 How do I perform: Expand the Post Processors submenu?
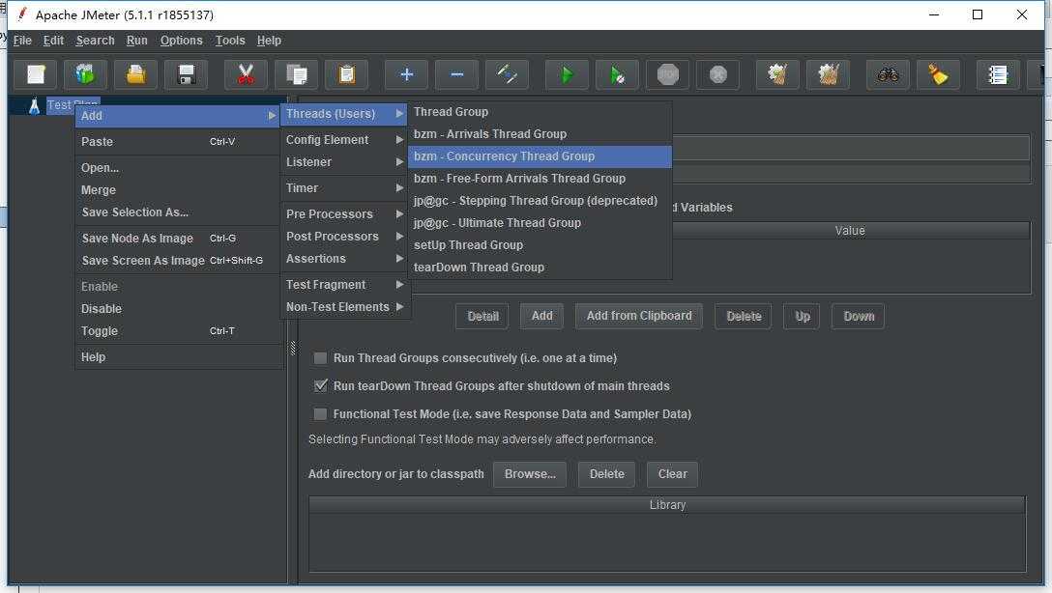[344, 236]
